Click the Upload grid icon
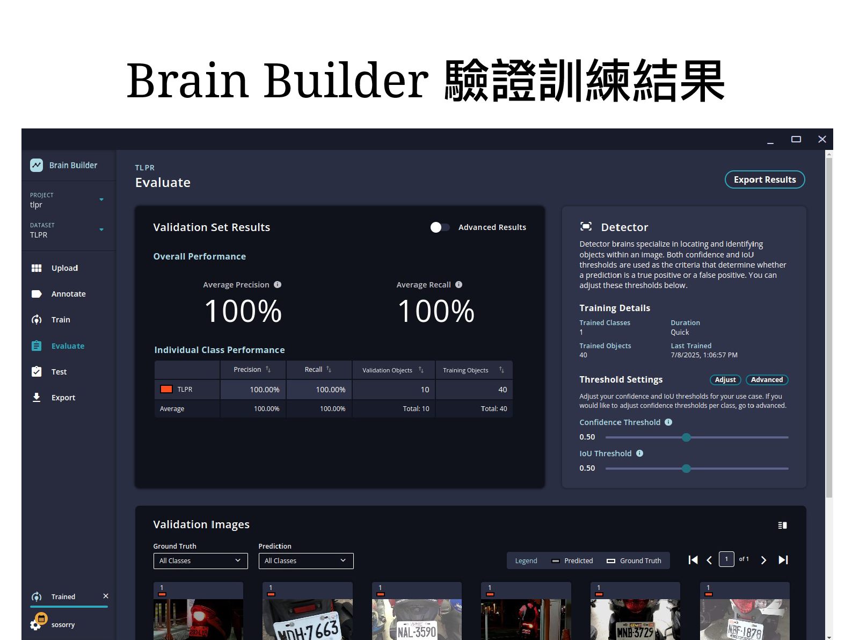Screen dimensions: 852x640 (x=37, y=268)
